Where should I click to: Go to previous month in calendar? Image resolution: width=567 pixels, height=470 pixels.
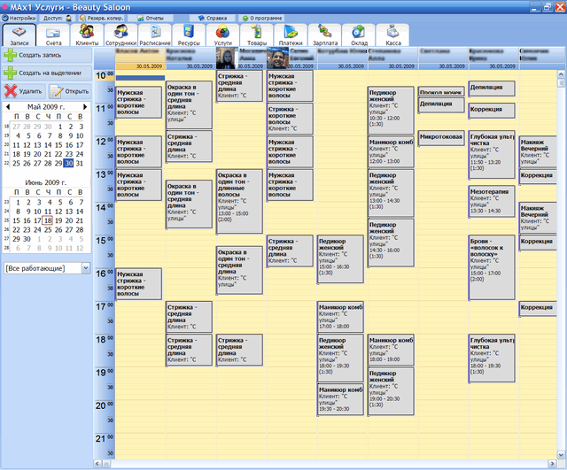coord(8,107)
